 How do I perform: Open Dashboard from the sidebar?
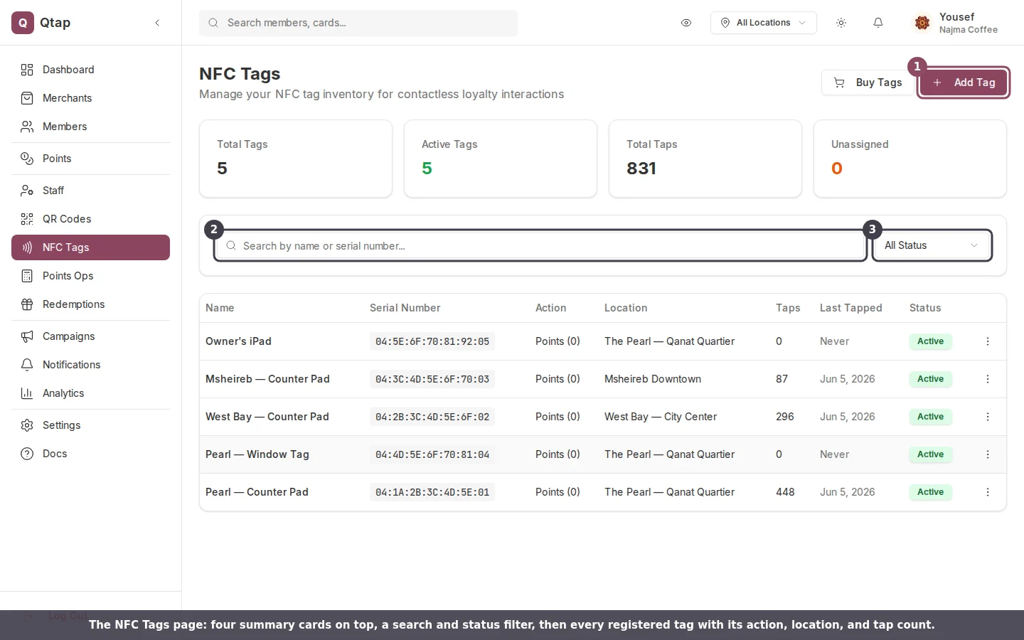[x=90, y=70]
